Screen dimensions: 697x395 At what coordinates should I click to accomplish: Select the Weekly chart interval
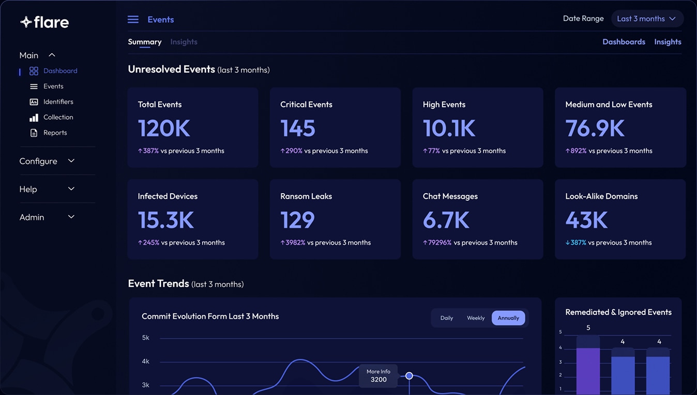(x=476, y=318)
